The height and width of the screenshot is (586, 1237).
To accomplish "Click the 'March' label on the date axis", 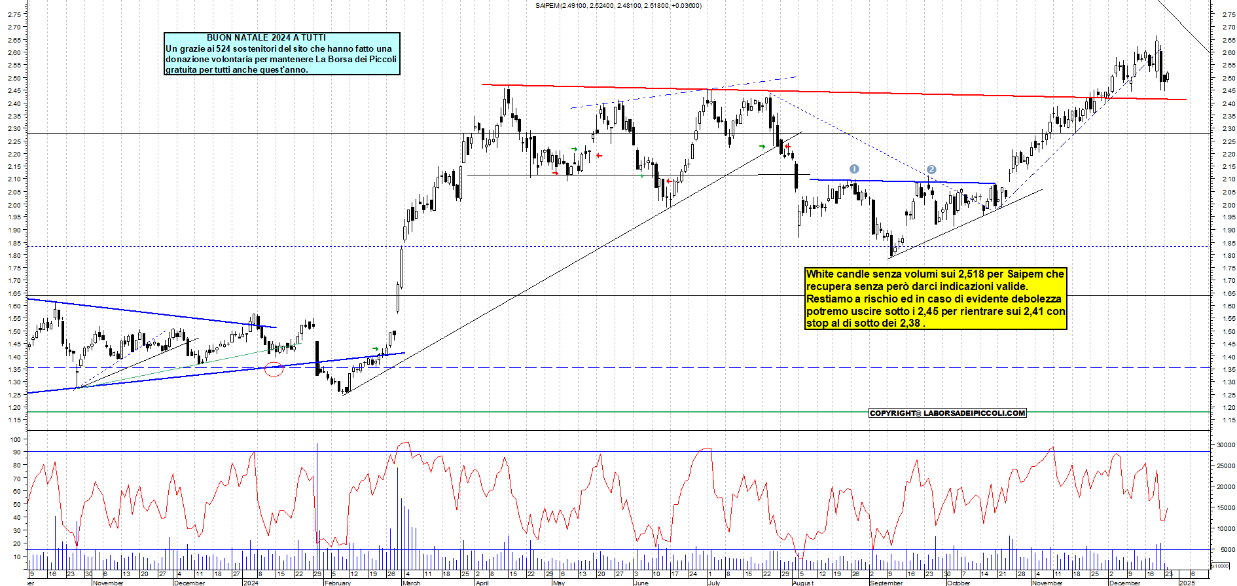I will (x=411, y=583).
